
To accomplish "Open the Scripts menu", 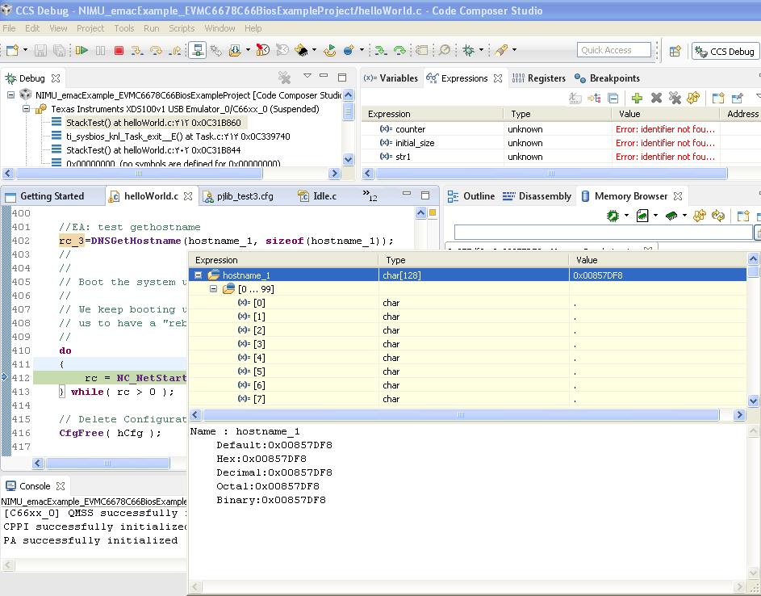I will pyautogui.click(x=182, y=27).
